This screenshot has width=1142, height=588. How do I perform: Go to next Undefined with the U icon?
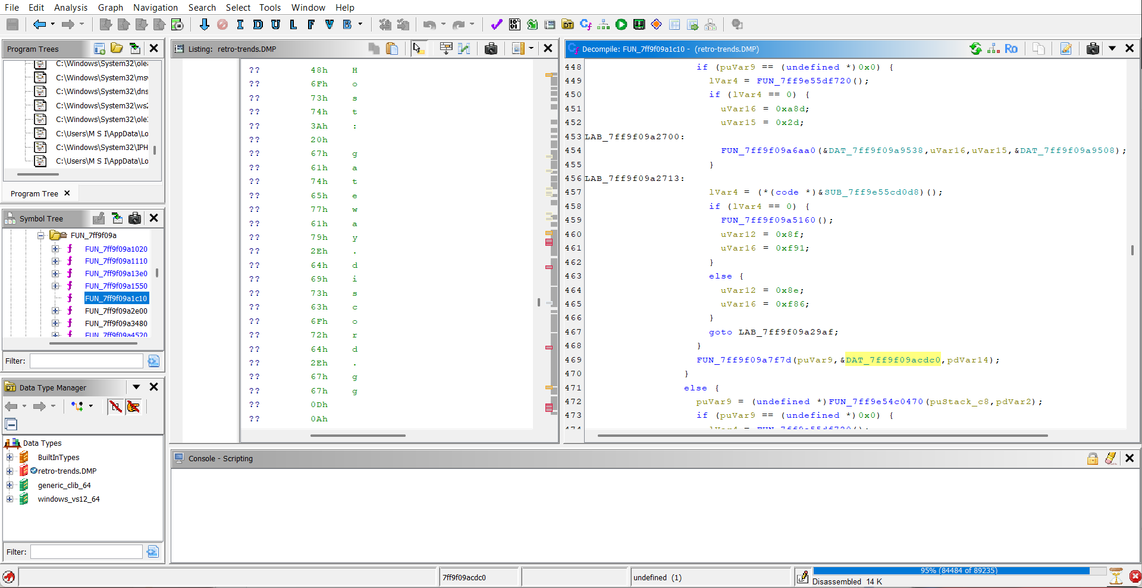pyautogui.click(x=276, y=24)
